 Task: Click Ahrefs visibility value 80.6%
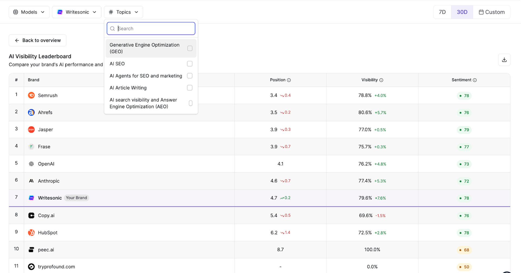(x=365, y=112)
